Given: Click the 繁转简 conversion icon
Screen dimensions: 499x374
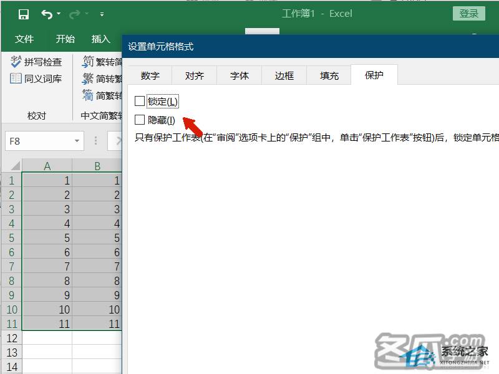Looking at the screenshot, I should click(x=88, y=61).
